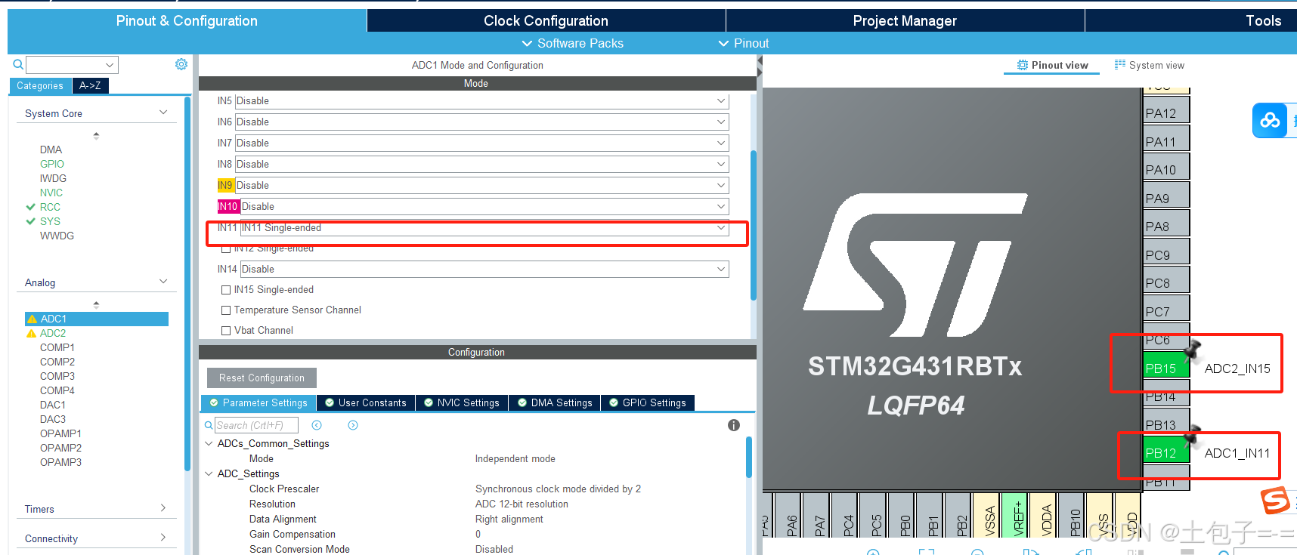Open the Software Packs menu
The width and height of the screenshot is (1297, 555).
[573, 43]
